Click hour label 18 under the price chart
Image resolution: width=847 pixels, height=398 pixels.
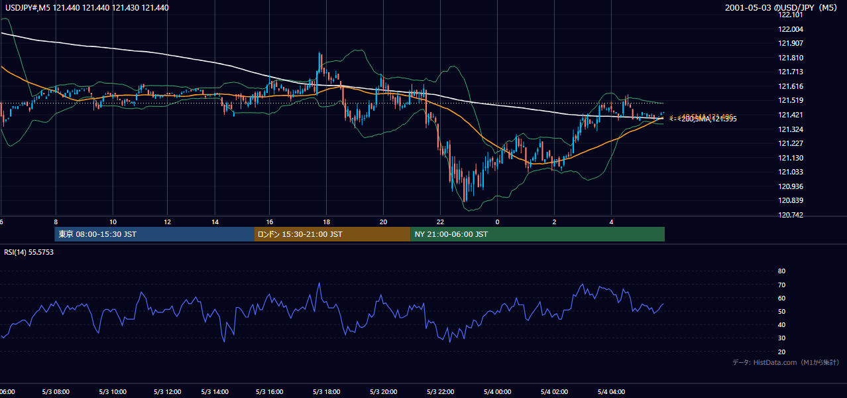[x=326, y=222]
